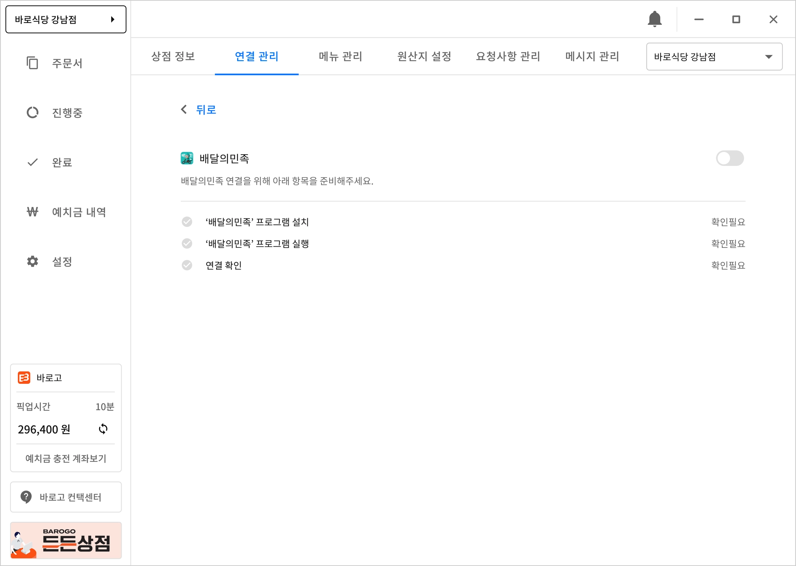
Task: Open the 바로식당 강남점 dropdown in tab bar
Action: pos(714,57)
